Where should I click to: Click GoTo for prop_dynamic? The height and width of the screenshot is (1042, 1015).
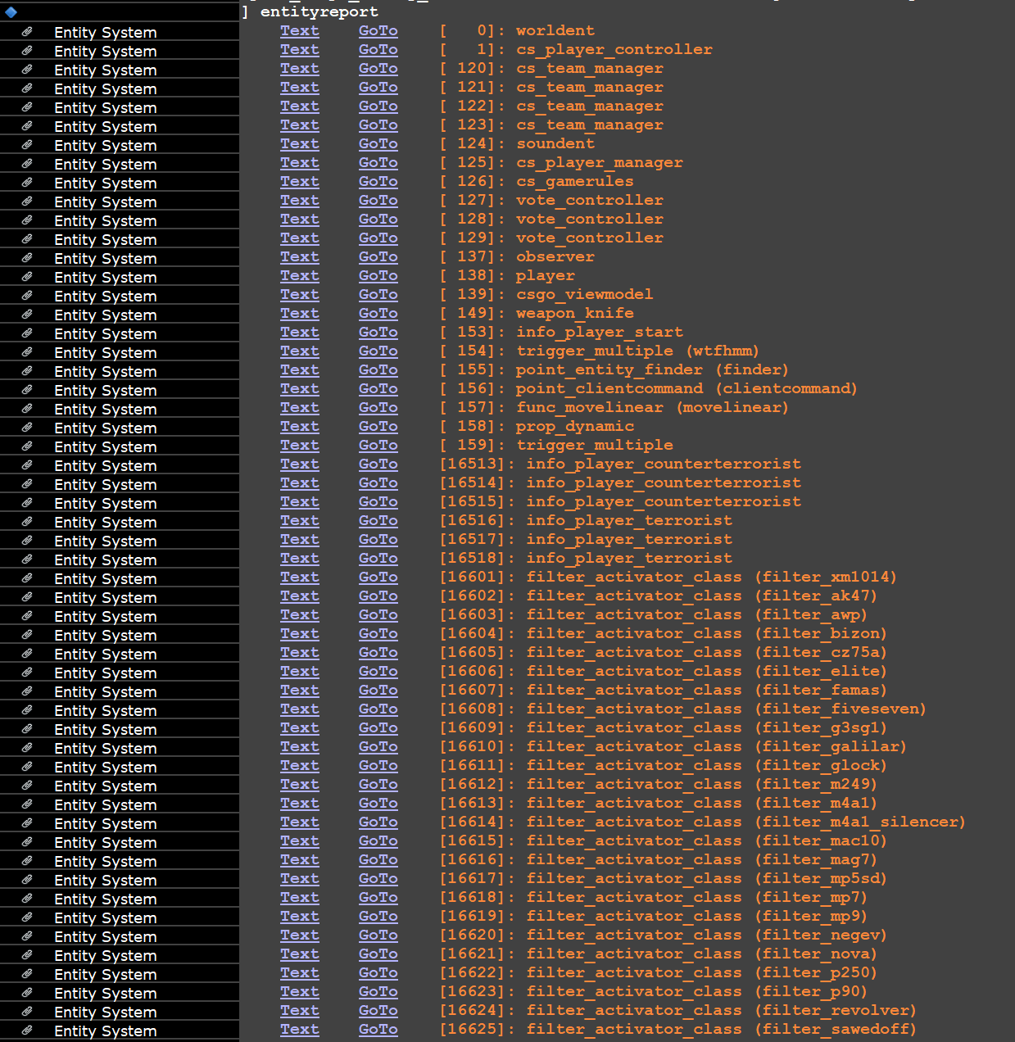click(x=378, y=427)
